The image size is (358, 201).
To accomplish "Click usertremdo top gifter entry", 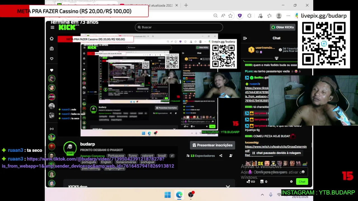I will pyautogui.click(x=262, y=50).
